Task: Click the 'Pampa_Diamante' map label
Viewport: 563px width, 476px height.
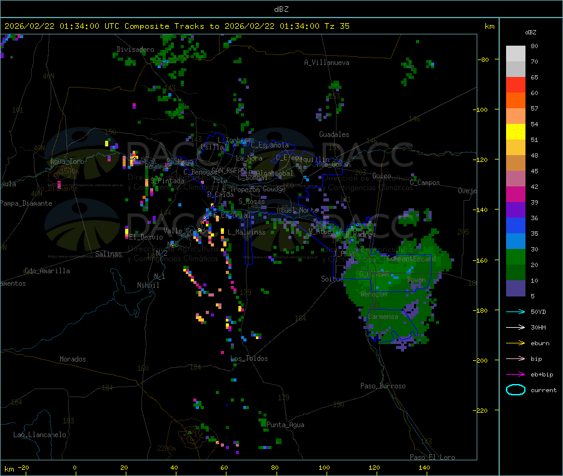Action: point(26,203)
